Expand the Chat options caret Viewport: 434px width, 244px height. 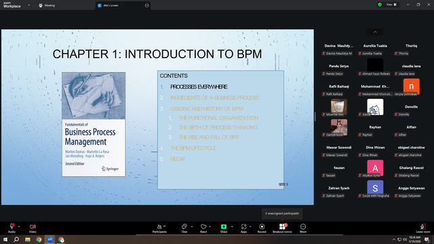[x=192, y=226]
